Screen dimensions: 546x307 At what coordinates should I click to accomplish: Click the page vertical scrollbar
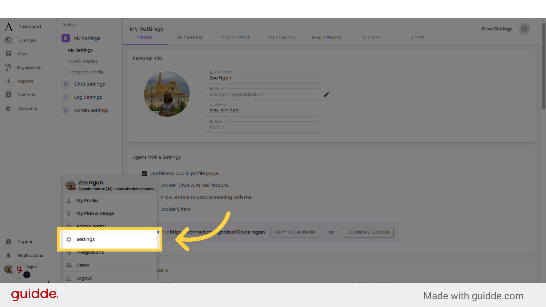pyautogui.click(x=543, y=66)
